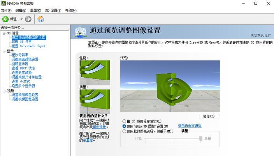This screenshot has width=274, height=156.
Task: Click the 3D preview header icon
Action: point(80,32)
